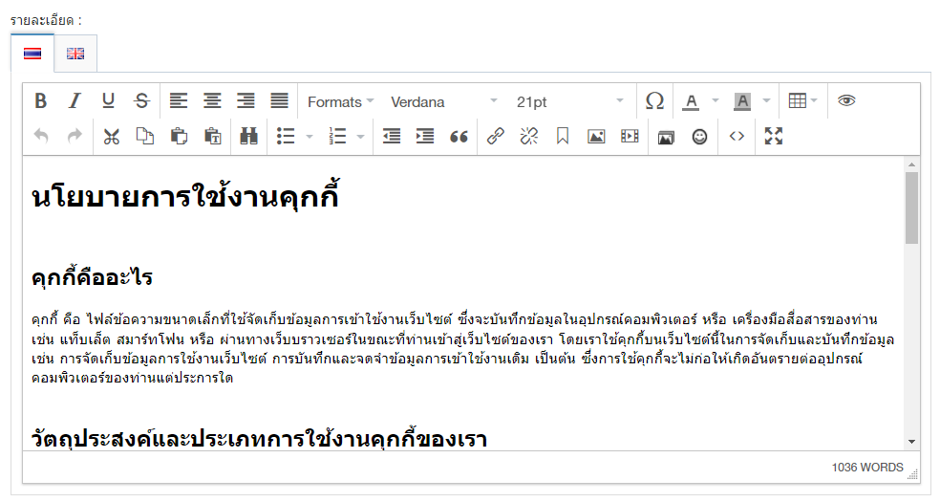
Task: Click scrollbar up arrow
Action: [911, 164]
